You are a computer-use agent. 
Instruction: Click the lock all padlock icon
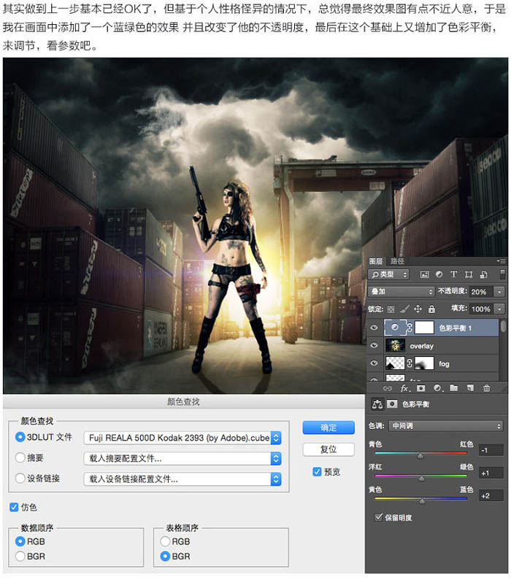431,309
